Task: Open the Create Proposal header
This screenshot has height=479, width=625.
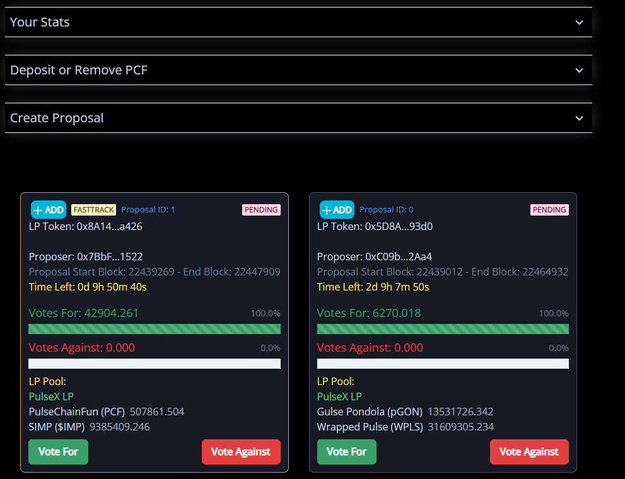Action: click(x=298, y=118)
